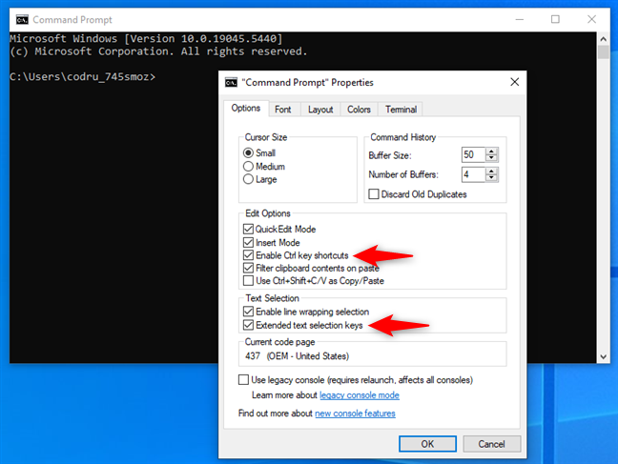Click Command Prompt scrollbar down arrow
Image resolution: width=618 pixels, height=464 pixels.
click(603, 357)
